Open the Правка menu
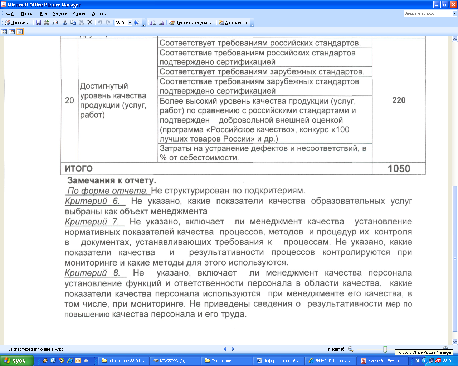The height and width of the screenshot is (366, 458). pos(28,14)
